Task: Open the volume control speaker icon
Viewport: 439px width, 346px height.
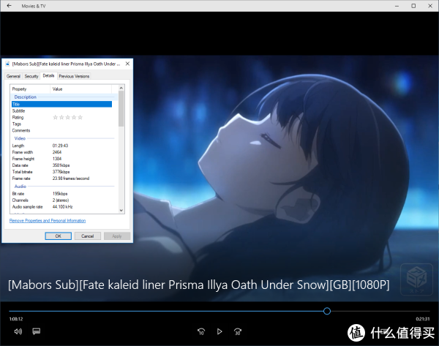Action: [18, 331]
